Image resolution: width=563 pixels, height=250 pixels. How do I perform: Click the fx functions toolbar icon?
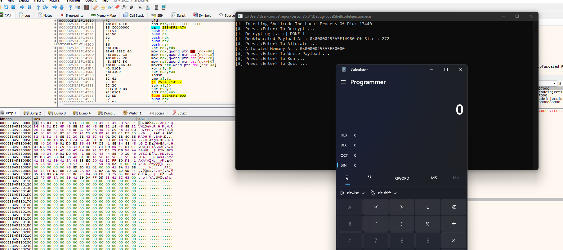point(124,7)
